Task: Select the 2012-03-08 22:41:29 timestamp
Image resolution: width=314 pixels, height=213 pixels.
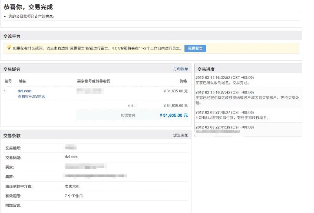Action: [225, 127]
